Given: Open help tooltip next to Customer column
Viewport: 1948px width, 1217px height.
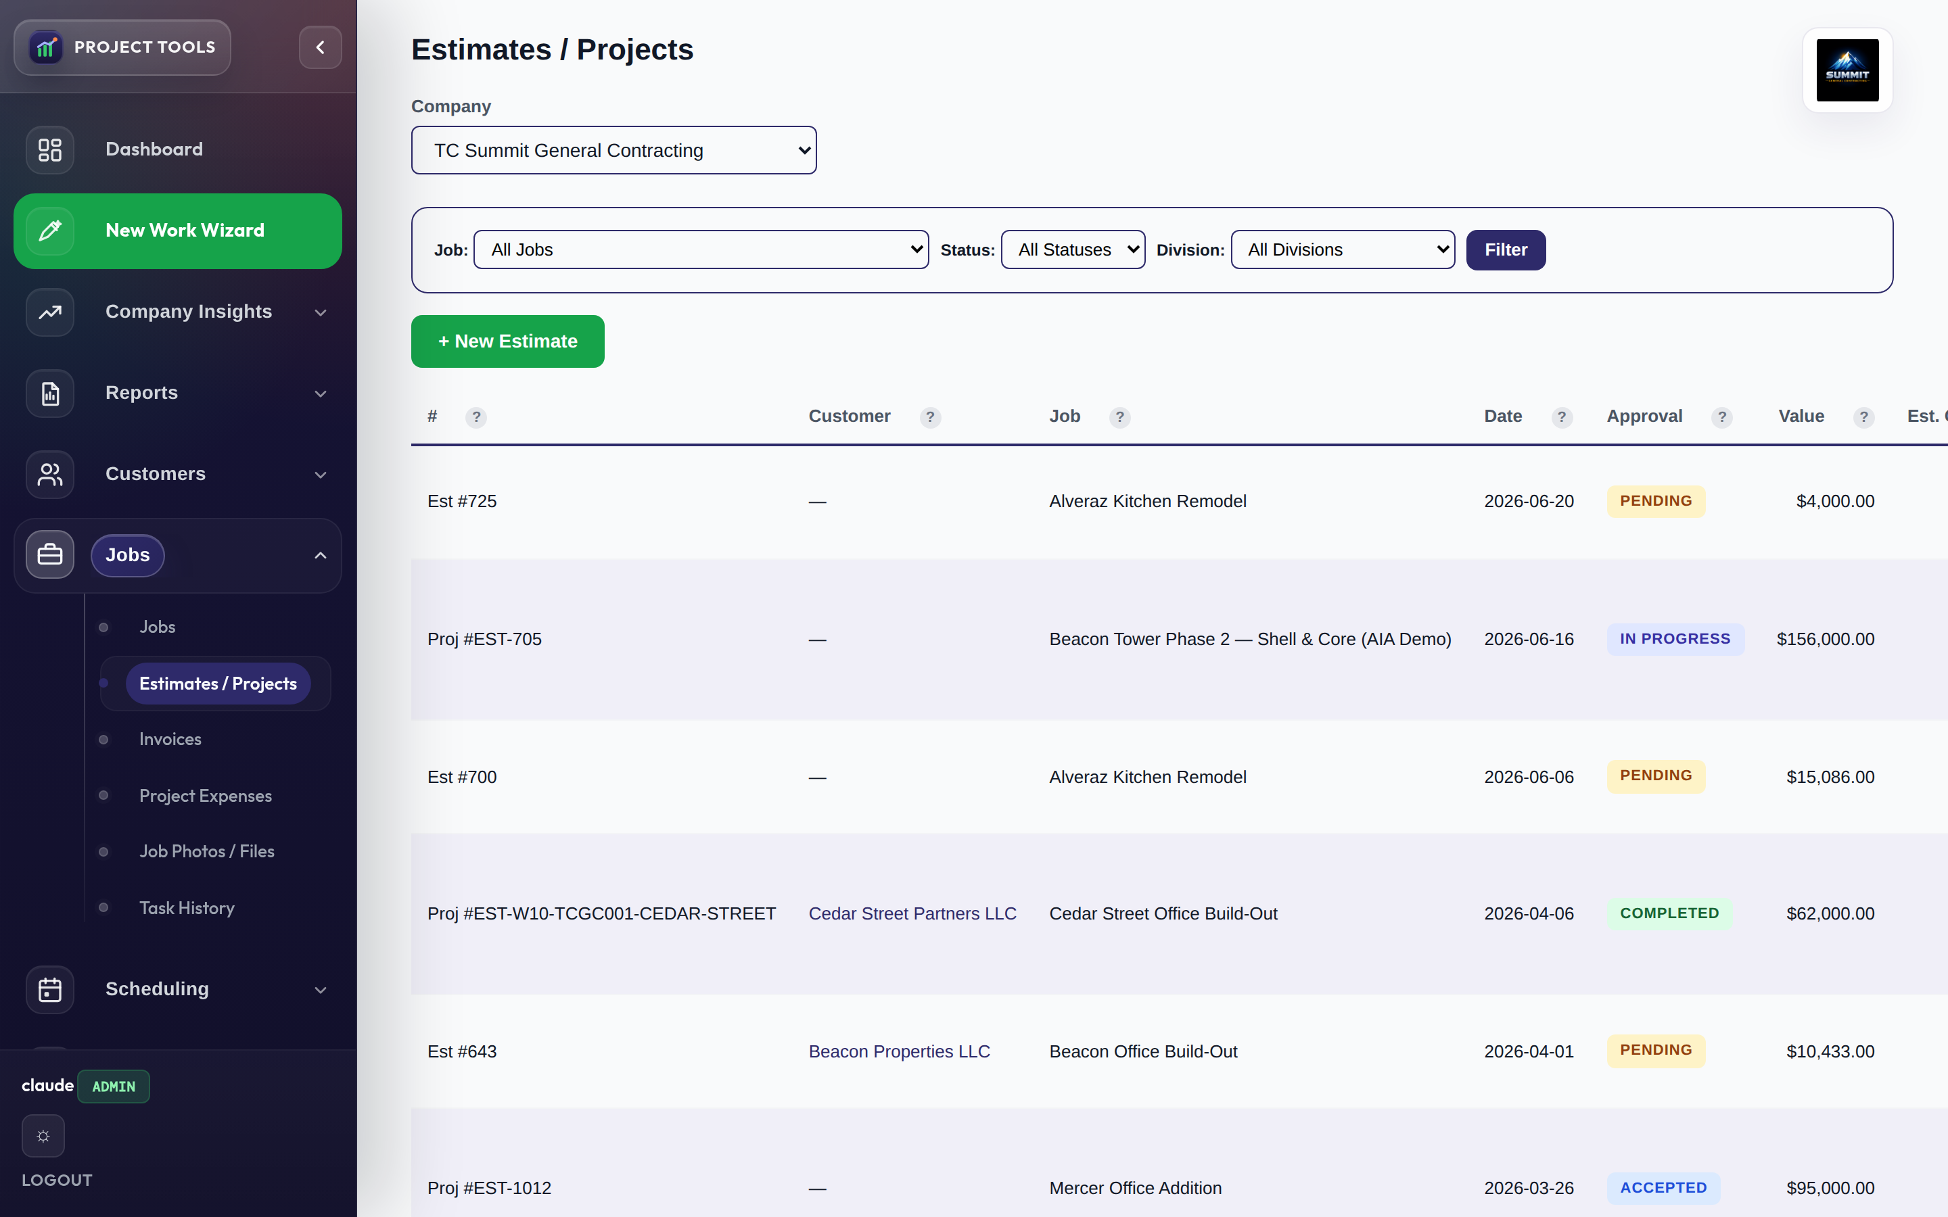Looking at the screenshot, I should click(x=931, y=417).
